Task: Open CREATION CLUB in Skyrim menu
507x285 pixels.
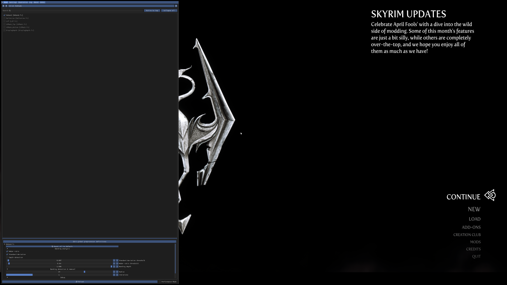Action: (x=467, y=235)
